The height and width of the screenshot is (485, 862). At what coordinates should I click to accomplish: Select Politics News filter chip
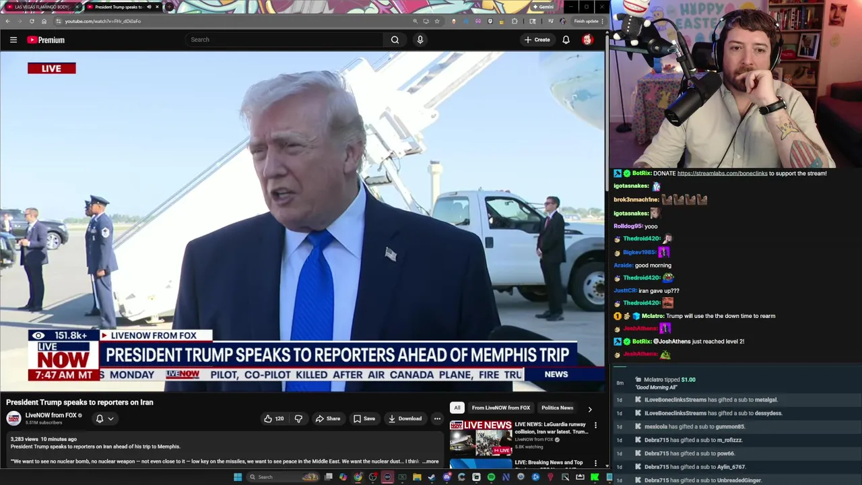(x=557, y=408)
